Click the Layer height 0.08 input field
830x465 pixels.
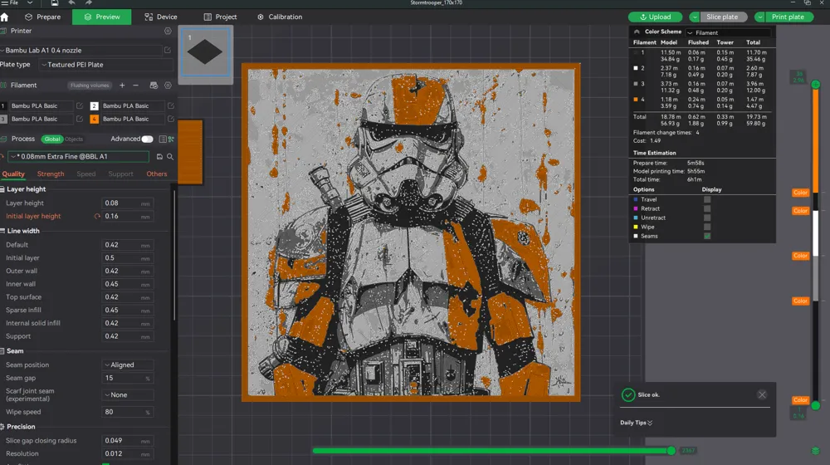(127, 203)
